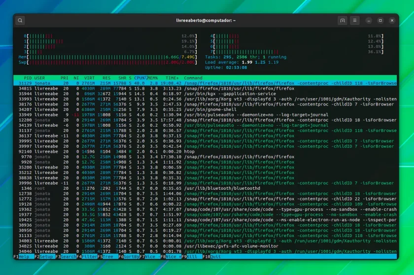Select Xorg process row PID 33993
The height and width of the screenshot is (275, 414).
click(x=205, y=99)
